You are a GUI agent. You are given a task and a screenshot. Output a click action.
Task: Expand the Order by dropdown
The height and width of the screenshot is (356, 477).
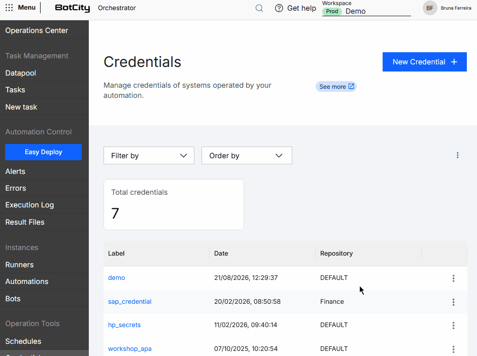coord(247,156)
